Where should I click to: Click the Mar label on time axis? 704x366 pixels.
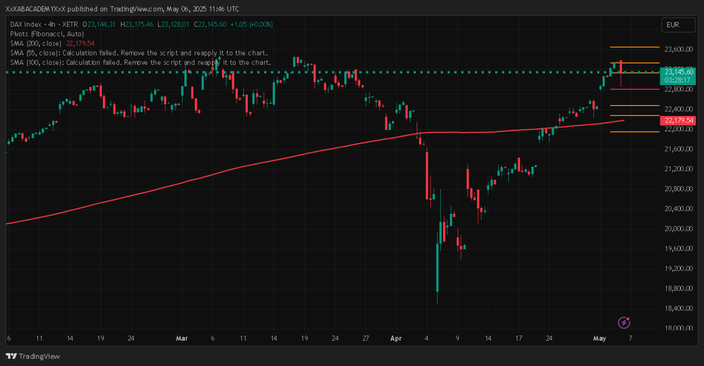pyautogui.click(x=182, y=338)
